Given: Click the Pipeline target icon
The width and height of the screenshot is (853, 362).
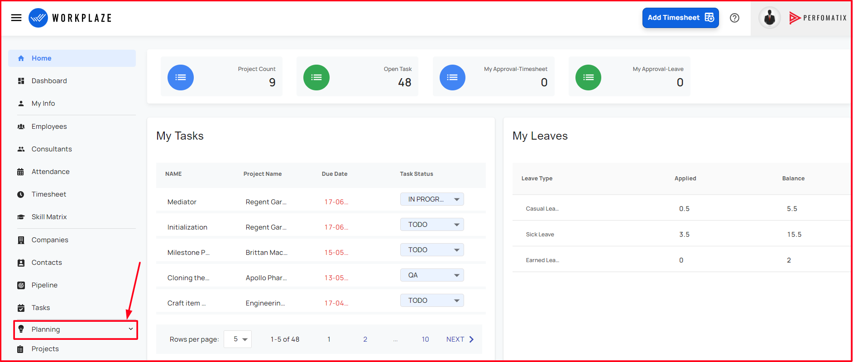Looking at the screenshot, I should tap(21, 285).
